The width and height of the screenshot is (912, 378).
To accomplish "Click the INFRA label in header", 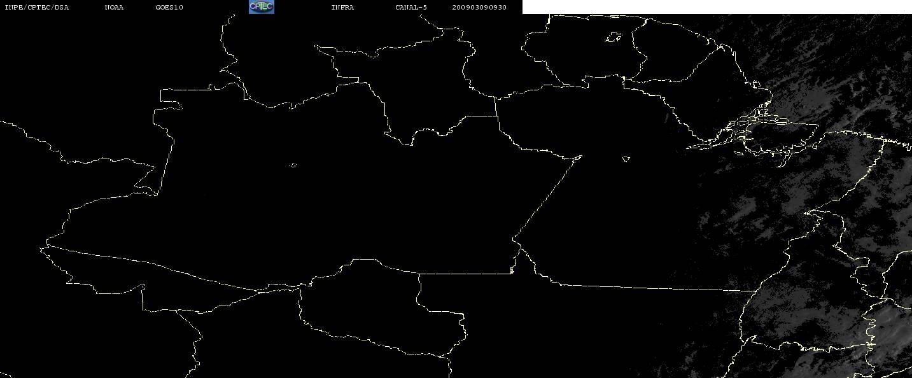I will (x=342, y=7).
